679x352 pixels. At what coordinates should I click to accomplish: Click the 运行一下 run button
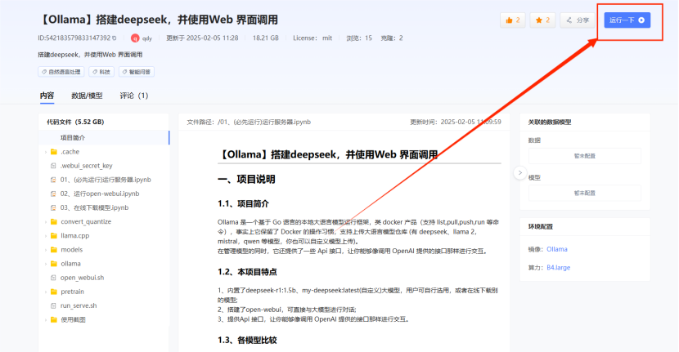pyautogui.click(x=627, y=20)
